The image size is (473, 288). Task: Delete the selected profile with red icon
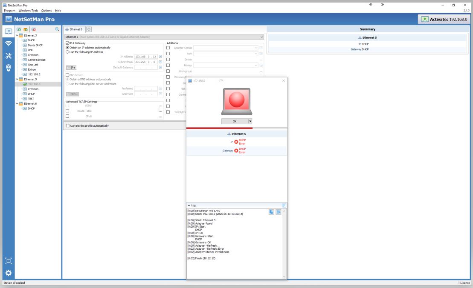point(34,29)
